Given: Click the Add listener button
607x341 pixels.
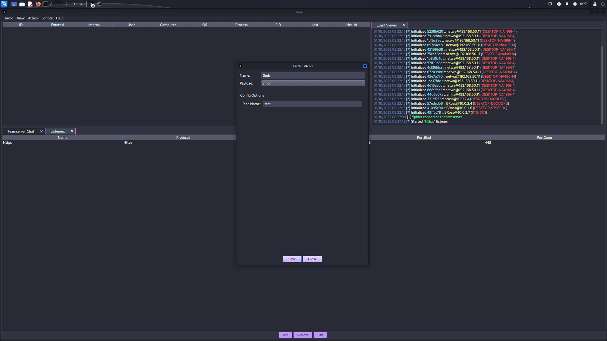Looking at the screenshot, I should (x=286, y=335).
